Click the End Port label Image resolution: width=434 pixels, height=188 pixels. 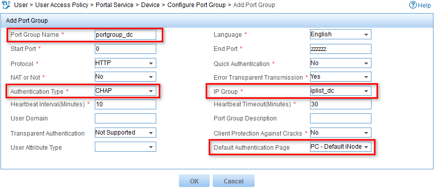226,49
